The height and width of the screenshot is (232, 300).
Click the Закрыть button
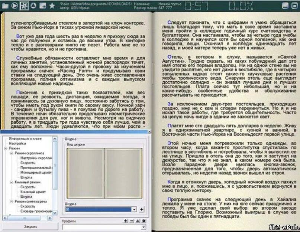(30, 227)
